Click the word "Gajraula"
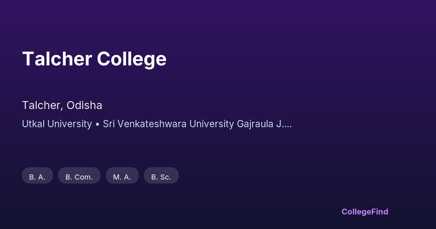Image resolution: width=436 pixels, height=229 pixels. tap(255, 124)
